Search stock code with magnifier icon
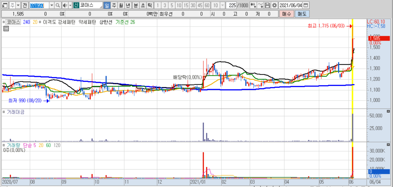Viewport: 393px width, 187px height. tap(58, 5)
